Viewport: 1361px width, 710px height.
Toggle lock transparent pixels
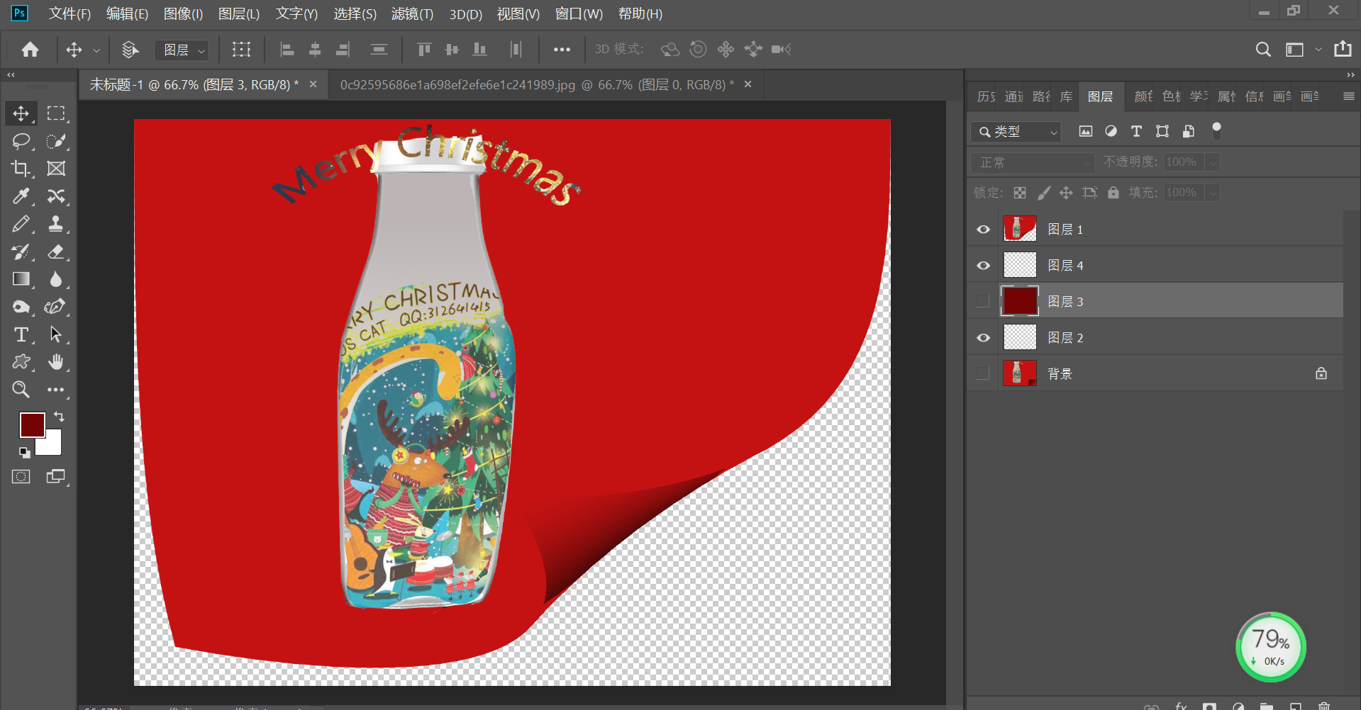(x=1020, y=193)
